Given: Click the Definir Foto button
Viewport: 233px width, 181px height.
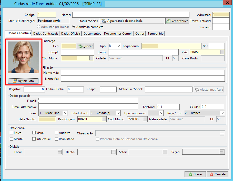Looking at the screenshot, I should point(23,81).
